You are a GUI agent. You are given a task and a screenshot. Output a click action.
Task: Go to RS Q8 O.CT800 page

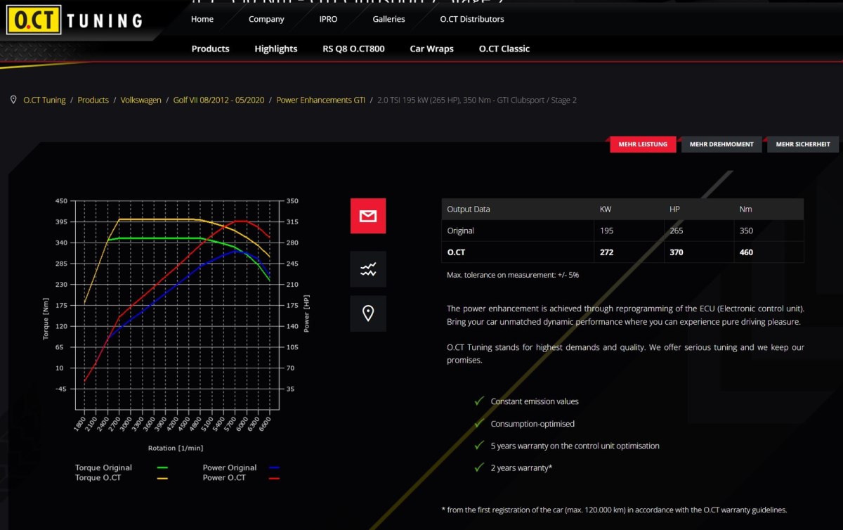click(x=353, y=49)
